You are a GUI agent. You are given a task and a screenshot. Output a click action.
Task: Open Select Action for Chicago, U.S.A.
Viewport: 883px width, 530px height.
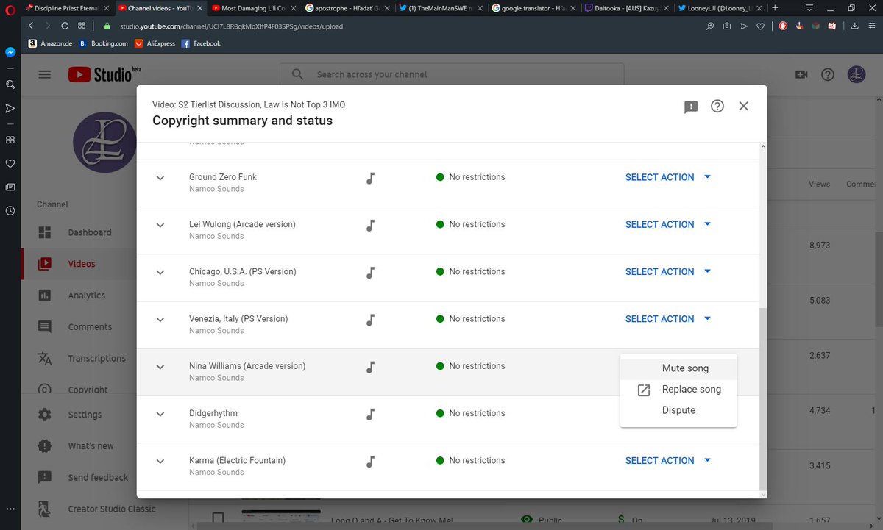(668, 271)
